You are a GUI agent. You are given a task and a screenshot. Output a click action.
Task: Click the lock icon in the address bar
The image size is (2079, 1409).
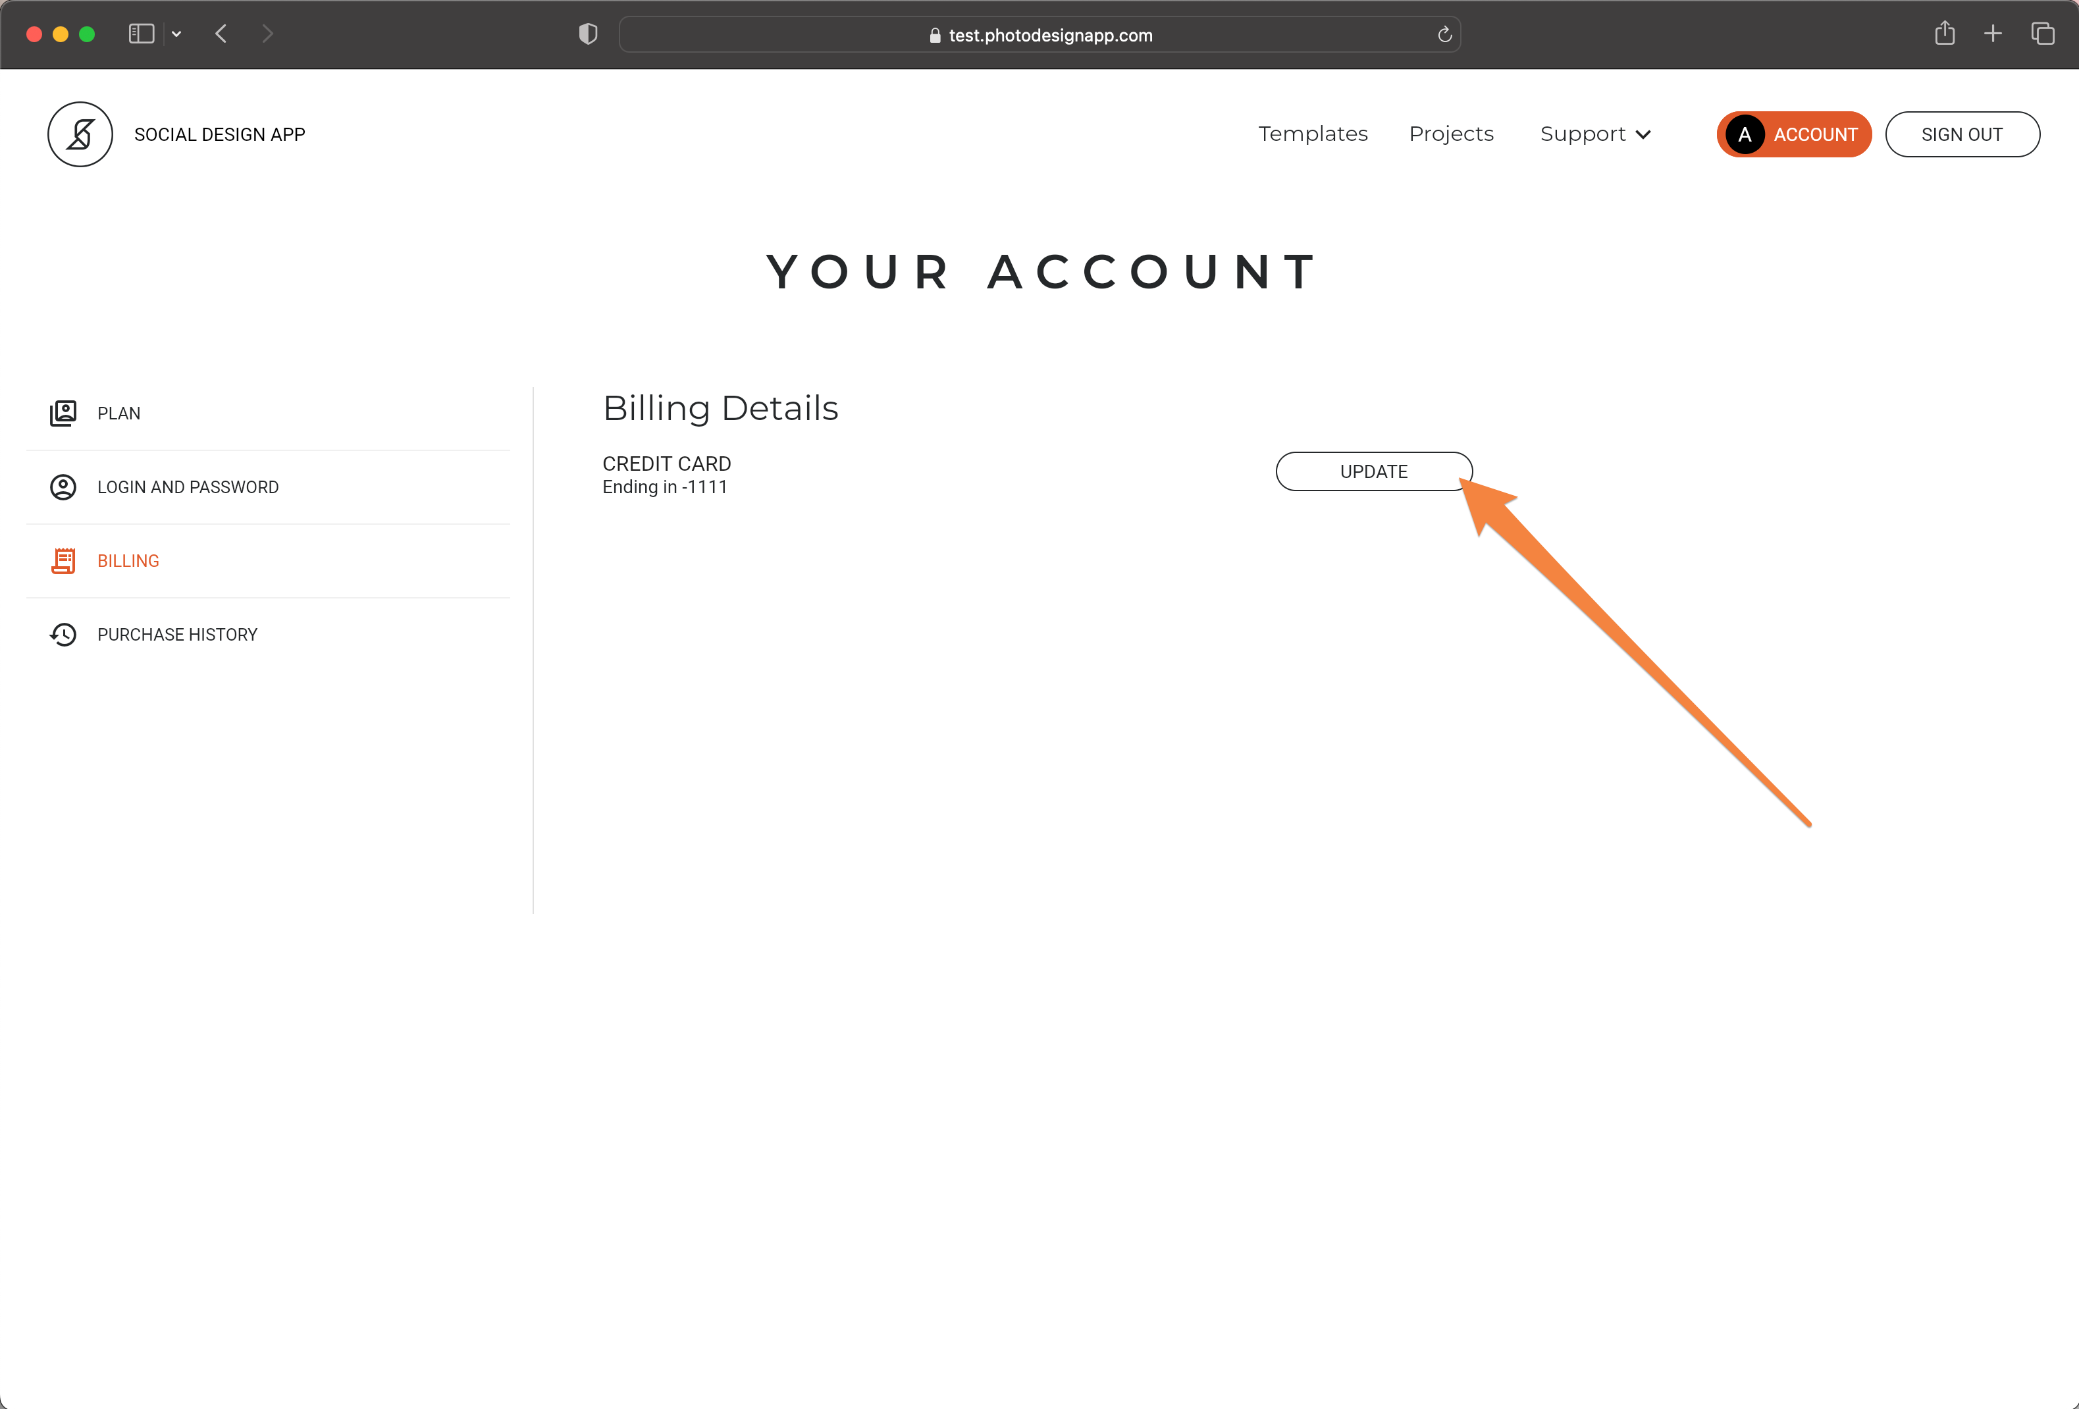935,35
